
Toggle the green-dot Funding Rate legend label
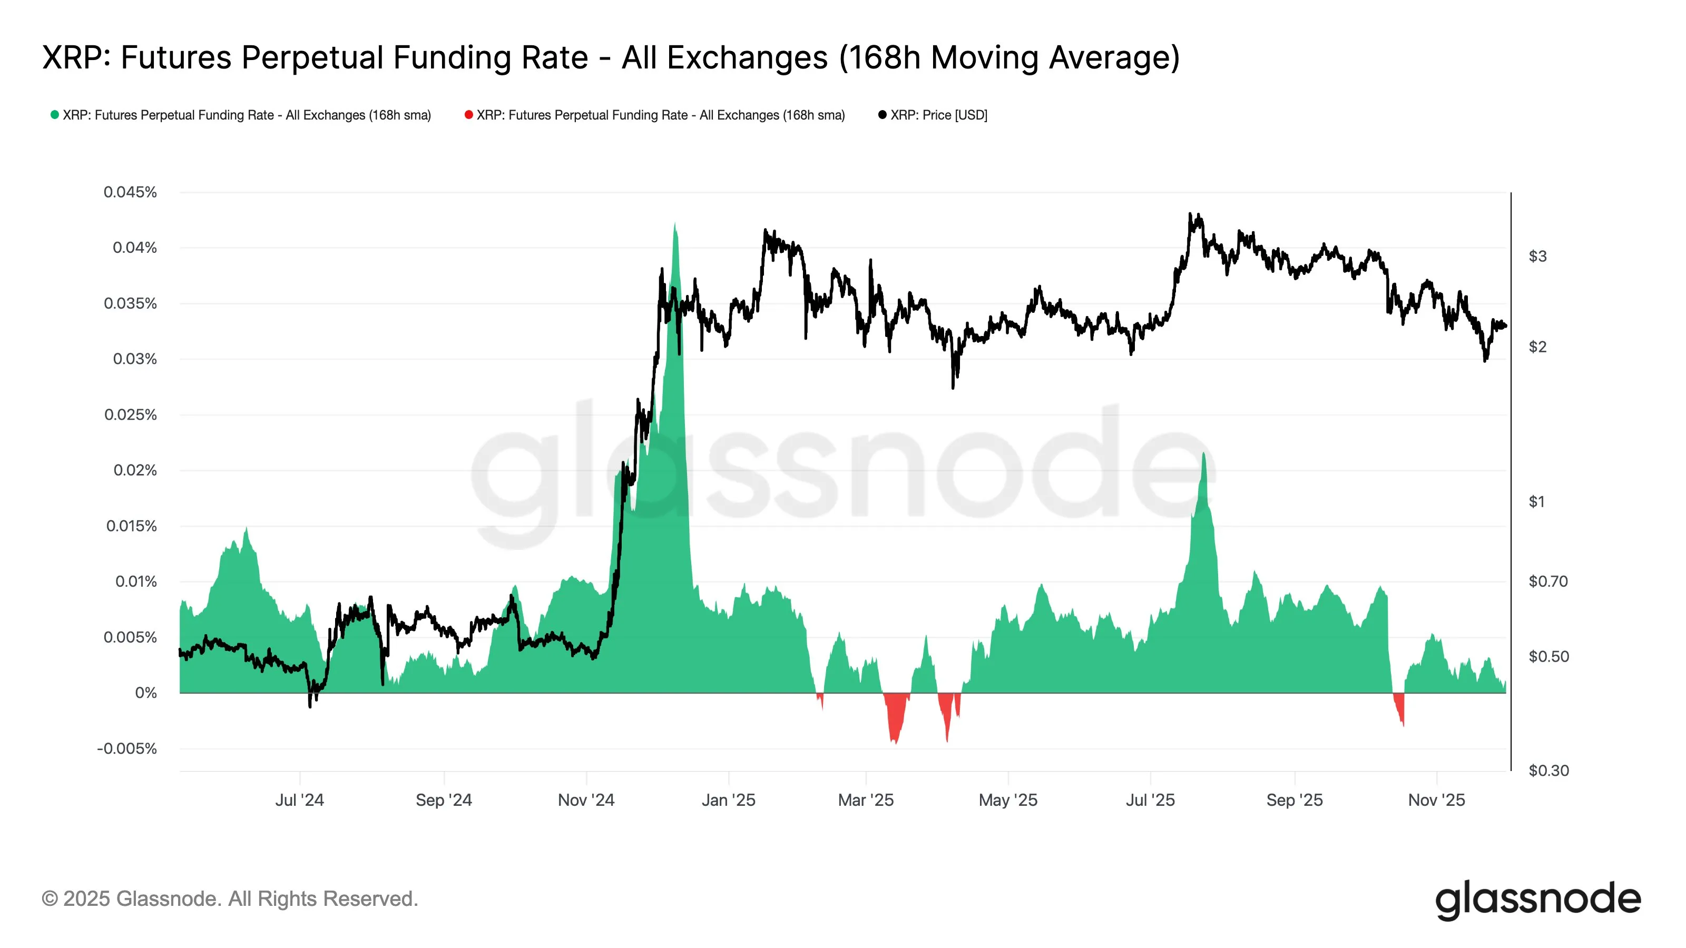[x=247, y=115]
